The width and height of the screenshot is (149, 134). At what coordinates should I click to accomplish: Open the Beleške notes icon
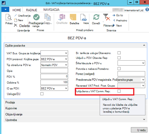coord(73,17)
